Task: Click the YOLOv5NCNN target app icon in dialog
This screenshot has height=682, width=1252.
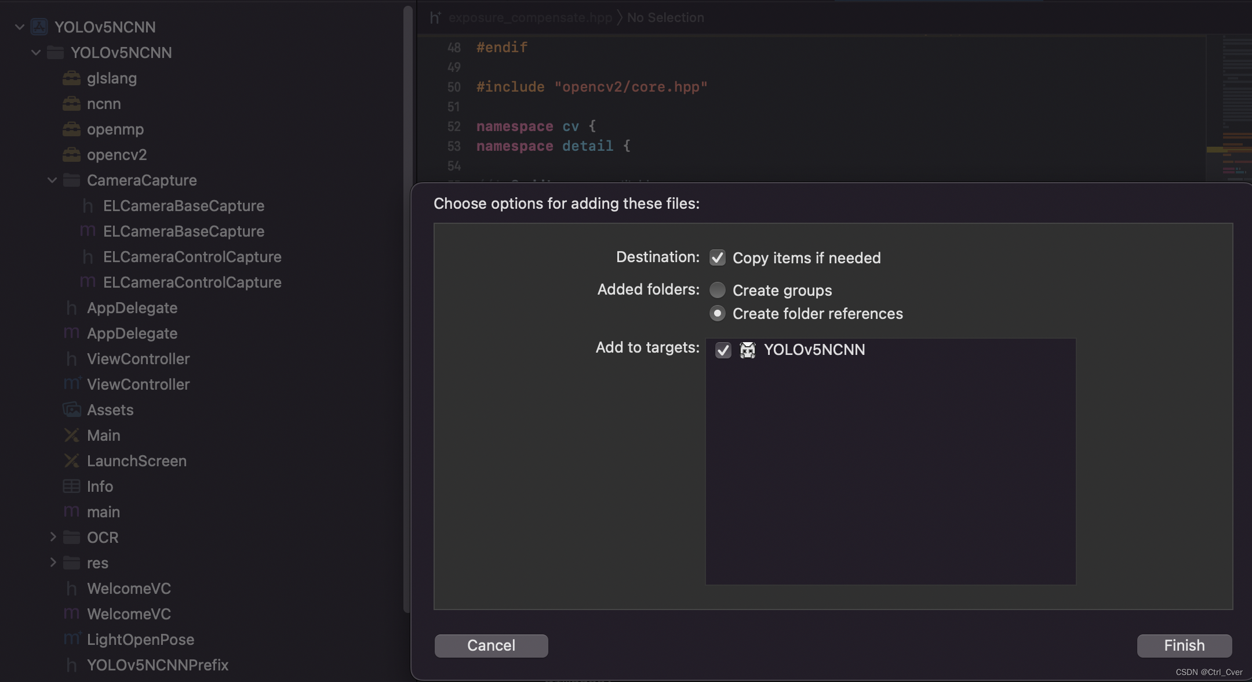Action: 748,350
